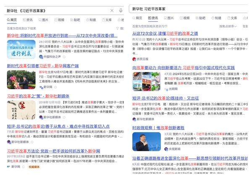Image resolution: width=252 pixels, height=178 pixels.
Task: Click the 央视新闻 speaker photo thumbnail
Action: [x=147, y=141]
